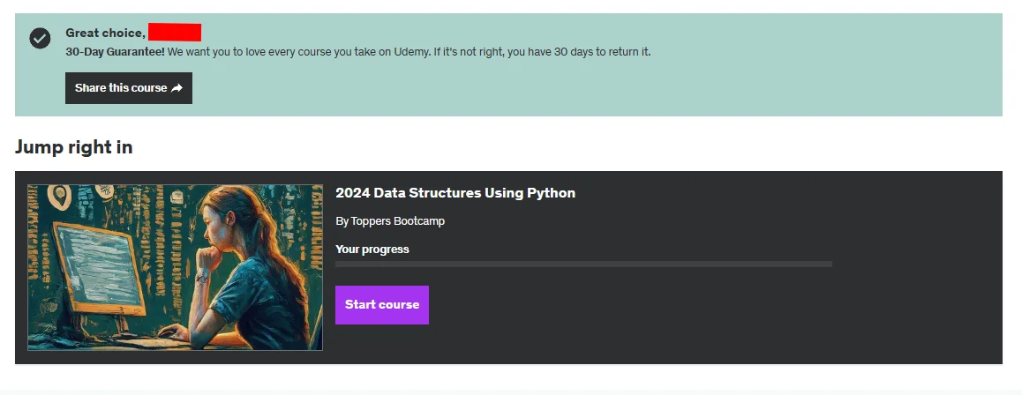Select the By Toppers Bootcamp author text

390,221
